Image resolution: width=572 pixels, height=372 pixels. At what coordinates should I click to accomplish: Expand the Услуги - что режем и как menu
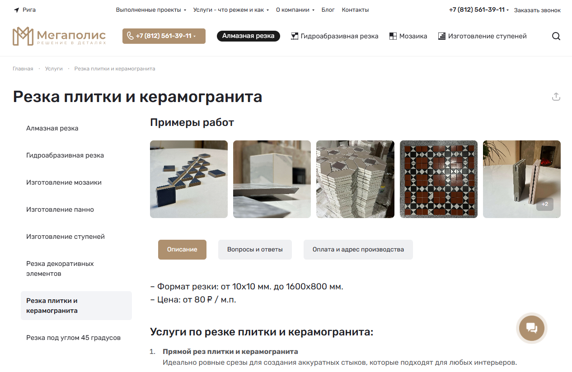pyautogui.click(x=231, y=10)
